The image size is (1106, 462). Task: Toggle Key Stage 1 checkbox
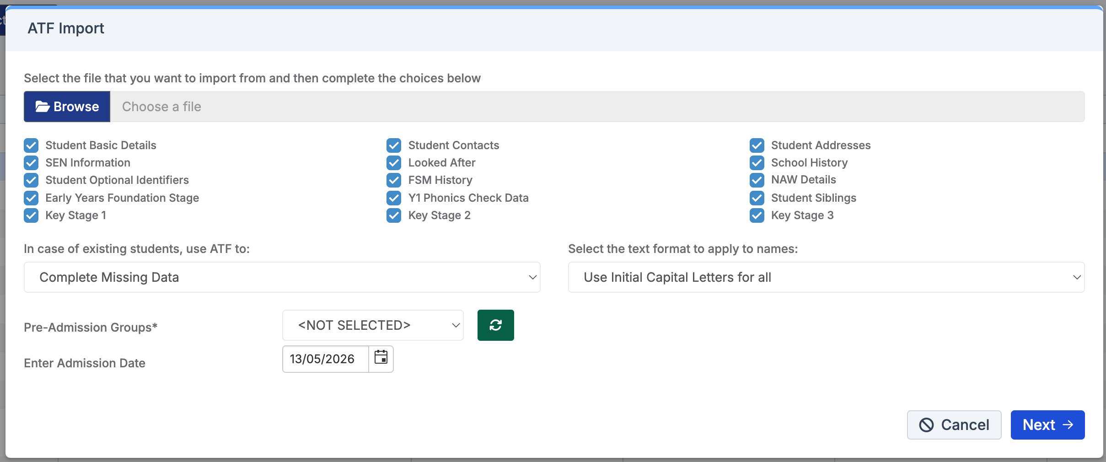click(x=31, y=215)
